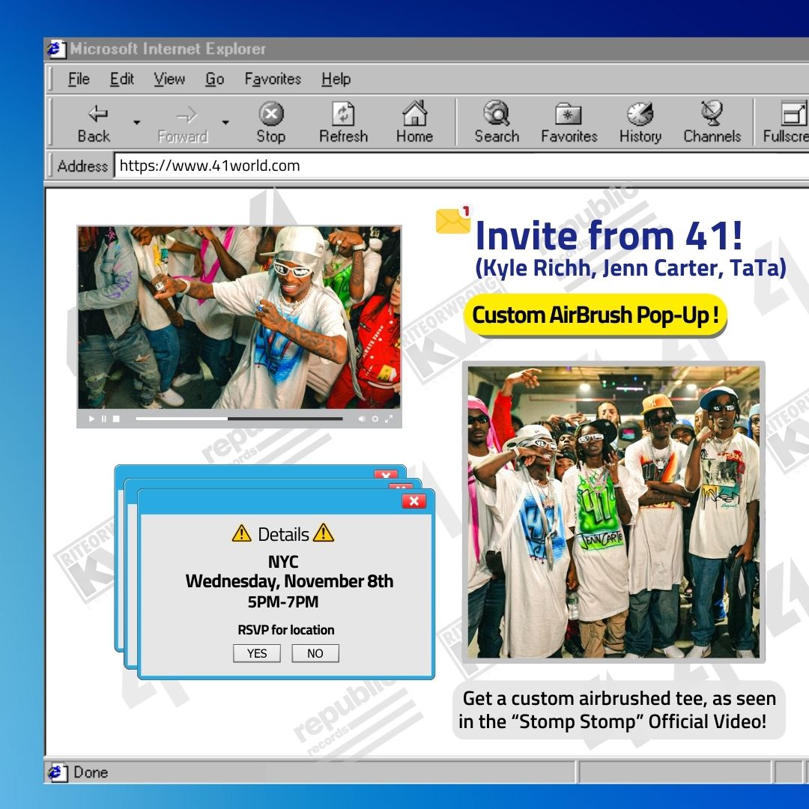The image size is (809, 809).
Task: Click the Forward arrow toolbar icon
Action: point(187,115)
